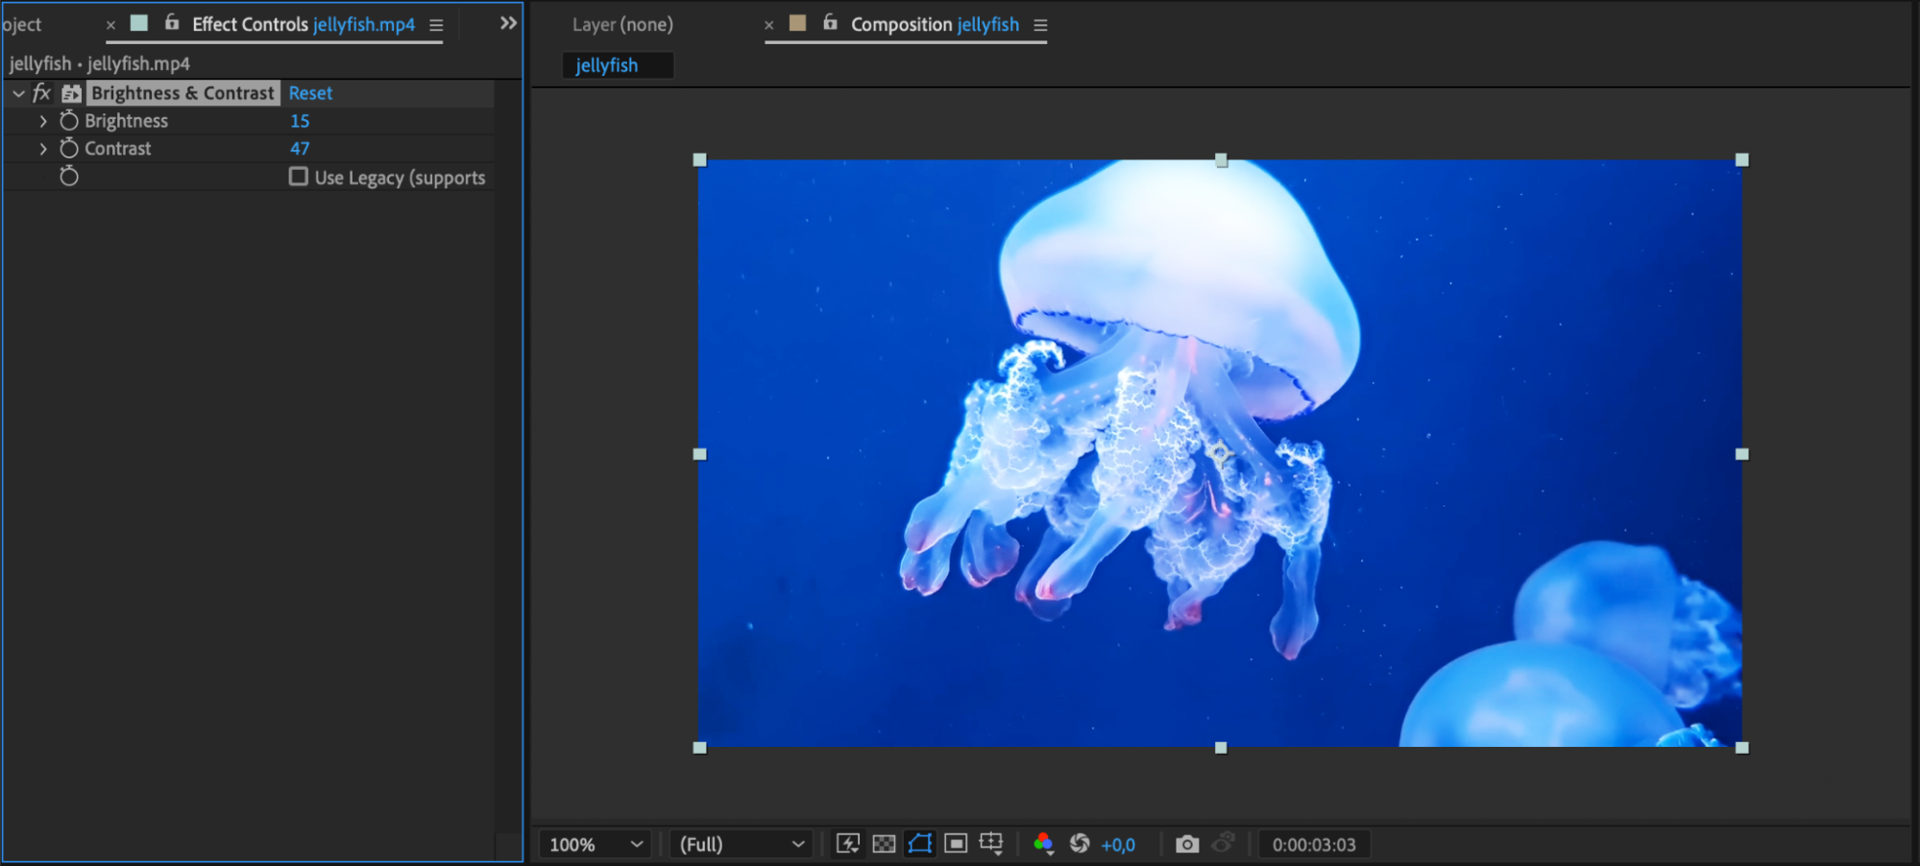Image resolution: width=1920 pixels, height=866 pixels.
Task: Open grid and guide options icon
Action: tap(991, 844)
